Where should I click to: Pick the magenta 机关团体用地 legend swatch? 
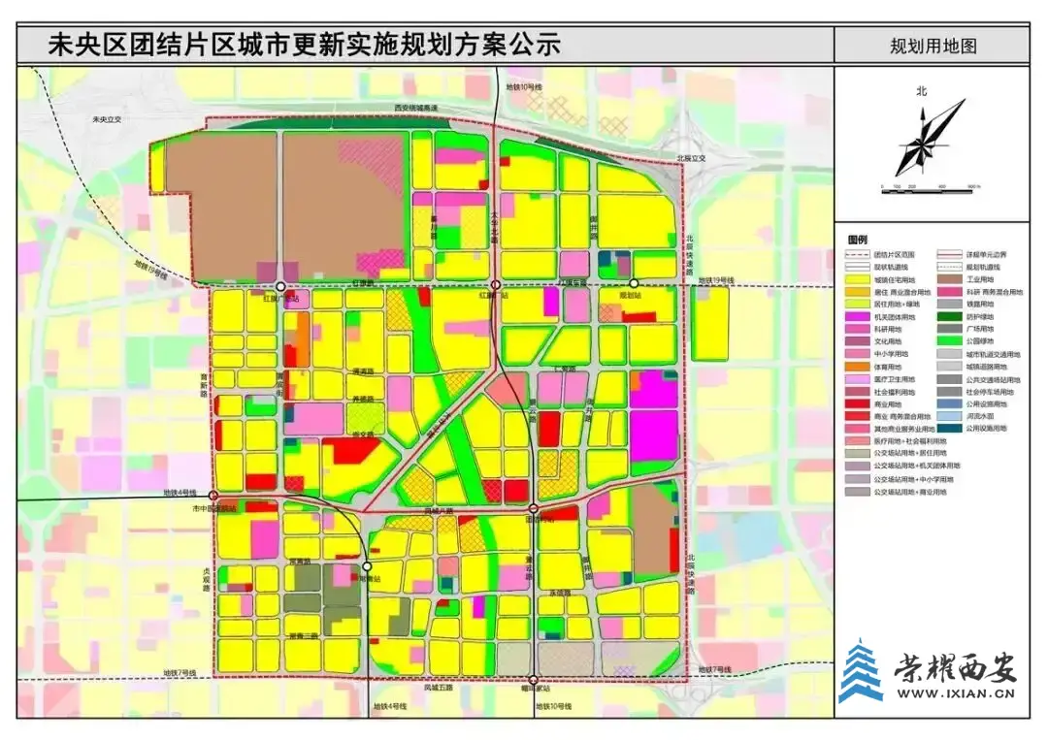[x=856, y=316]
